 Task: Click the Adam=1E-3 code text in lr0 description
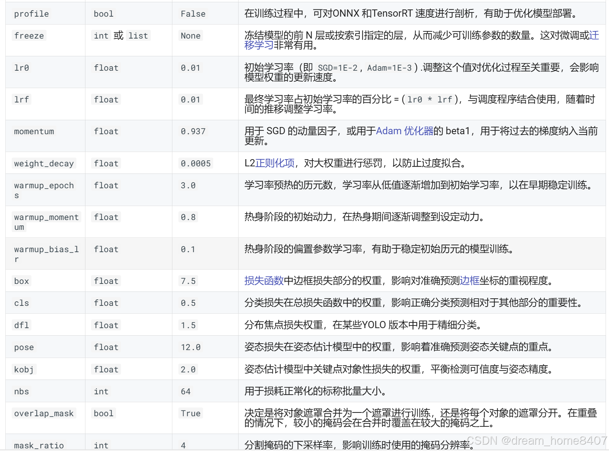pos(389,68)
